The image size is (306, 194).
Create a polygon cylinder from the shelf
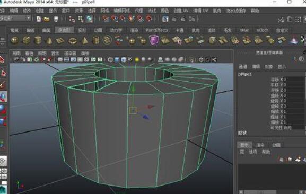coord(38,40)
